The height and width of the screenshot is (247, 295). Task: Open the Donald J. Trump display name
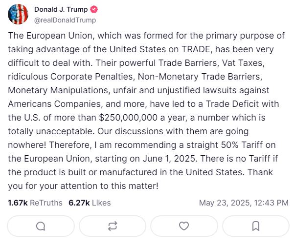[61, 10]
